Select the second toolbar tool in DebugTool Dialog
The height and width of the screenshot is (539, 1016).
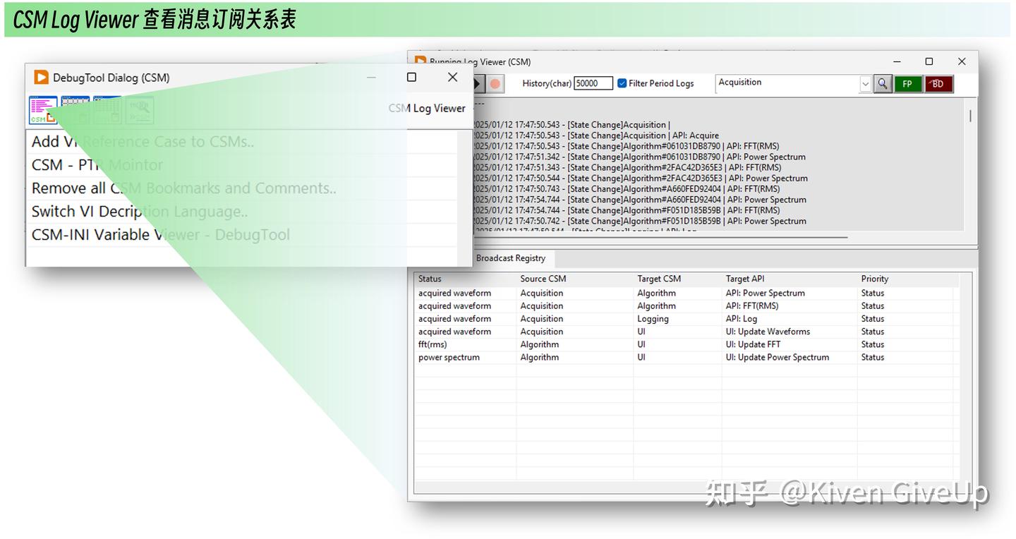click(75, 109)
